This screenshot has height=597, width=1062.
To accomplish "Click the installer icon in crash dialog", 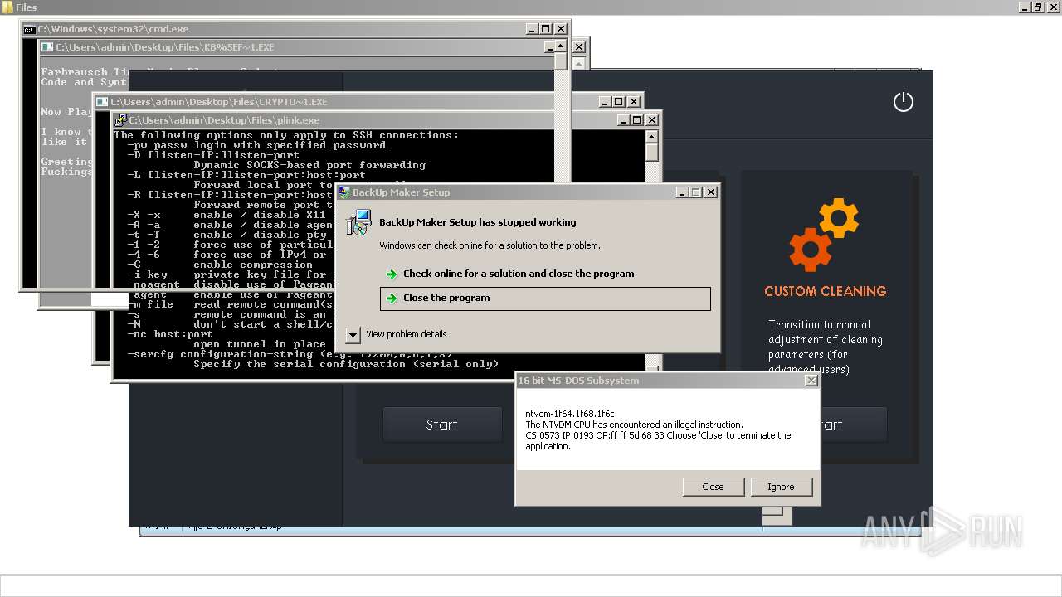I will pos(358,222).
